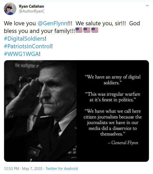
Task: Click the 'irregular warfare' quote in image
Action: [x=113, y=97]
